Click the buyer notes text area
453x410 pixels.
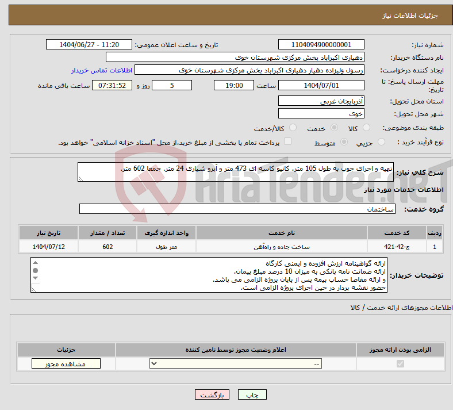[x=209, y=275]
